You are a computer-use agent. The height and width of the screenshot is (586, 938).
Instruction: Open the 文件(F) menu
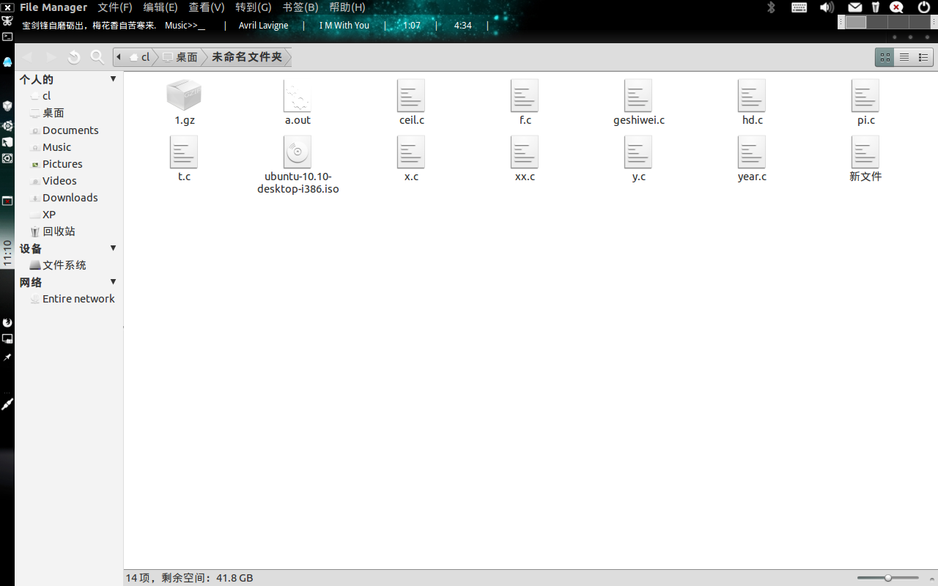tap(115, 7)
